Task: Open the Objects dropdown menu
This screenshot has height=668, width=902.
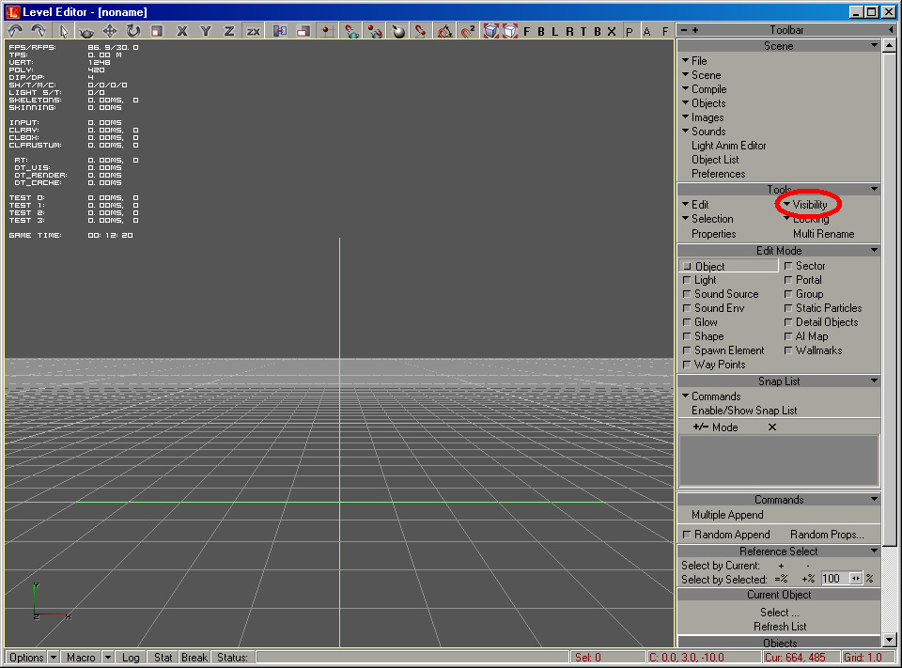Action: [x=704, y=103]
